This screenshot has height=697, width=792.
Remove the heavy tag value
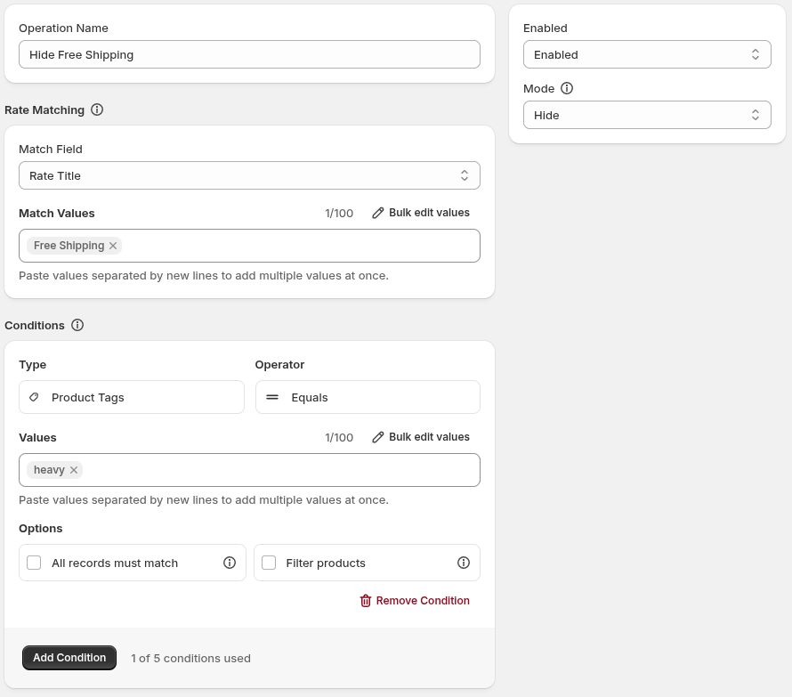(74, 470)
